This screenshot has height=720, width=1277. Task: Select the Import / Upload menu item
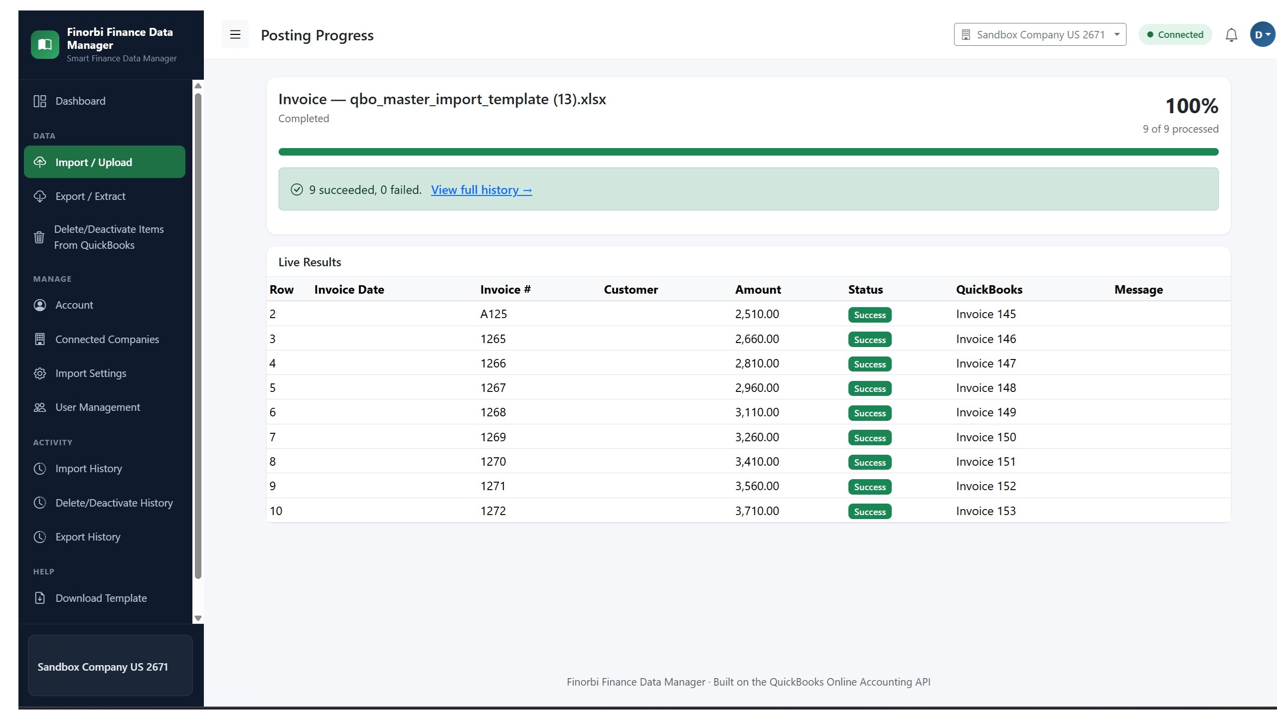(x=105, y=162)
